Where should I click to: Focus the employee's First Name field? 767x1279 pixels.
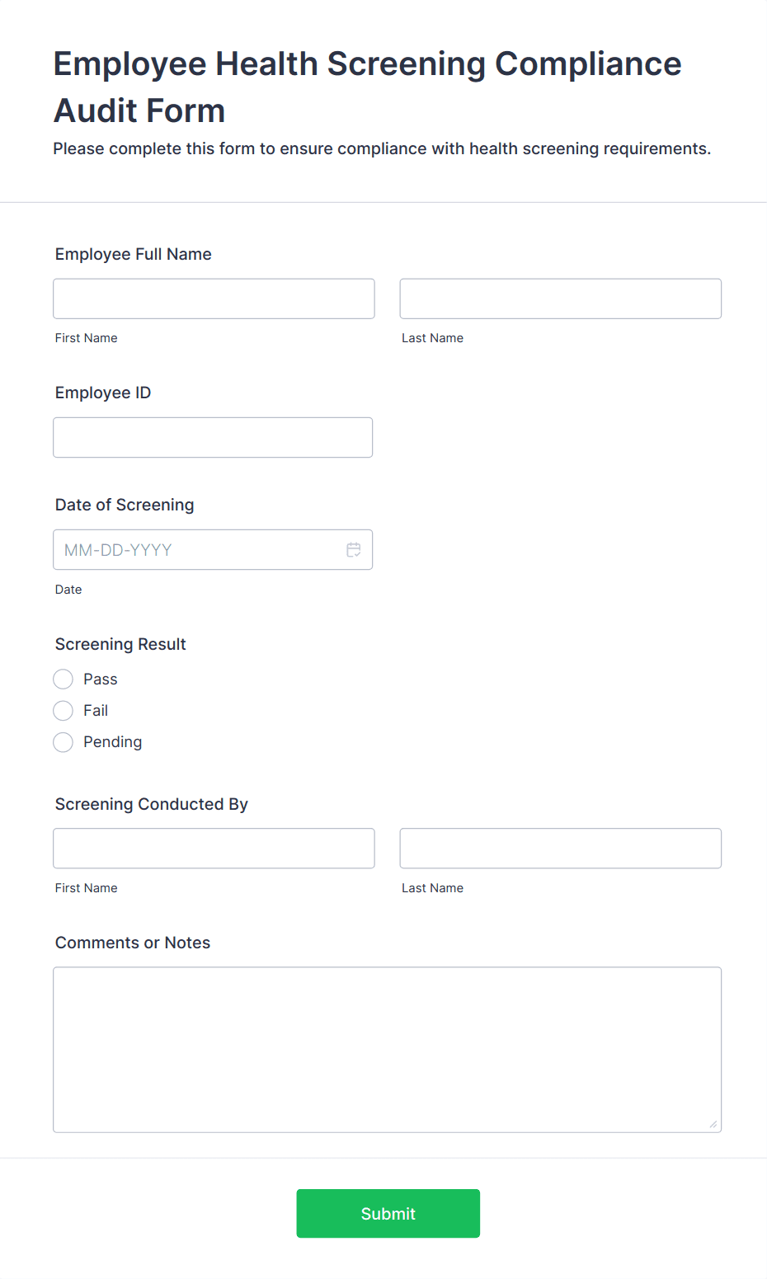[x=214, y=299]
